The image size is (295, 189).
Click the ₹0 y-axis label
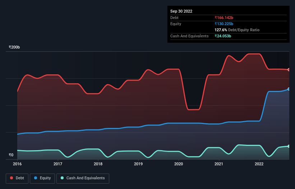(x=11, y=155)
